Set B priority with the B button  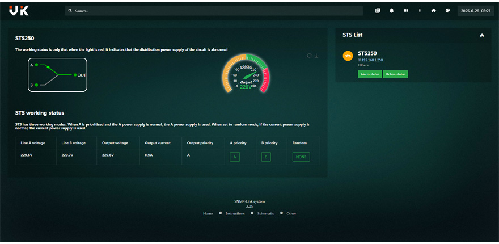click(266, 157)
